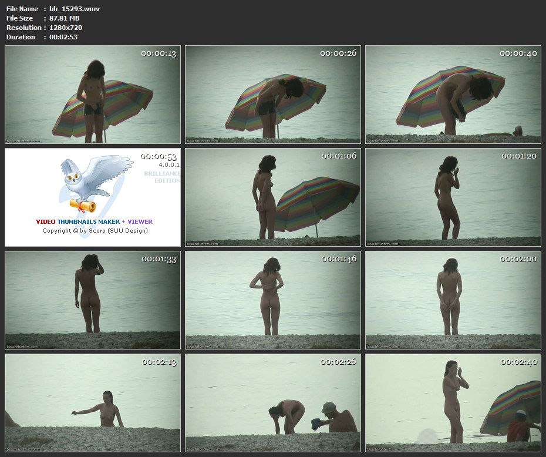The image size is (546, 457).
Task: Click the "Copyright @ by Scorp (SUU Design)" text
Action: (x=95, y=231)
